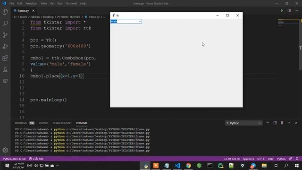Open the notifications bell in the status bar
302x170 pixels.
click(x=297, y=159)
